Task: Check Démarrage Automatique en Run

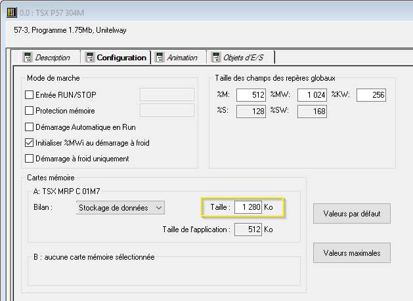Action: [29, 127]
